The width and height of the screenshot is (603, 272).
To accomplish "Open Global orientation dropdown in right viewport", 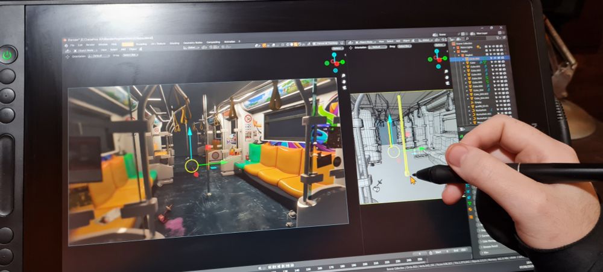I will pyautogui.click(x=426, y=40).
